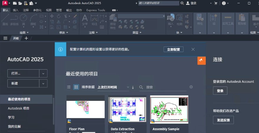This screenshot has width=259, height=133.
Task: Toggle the sort direction arrow
Action: (x=133, y=87)
